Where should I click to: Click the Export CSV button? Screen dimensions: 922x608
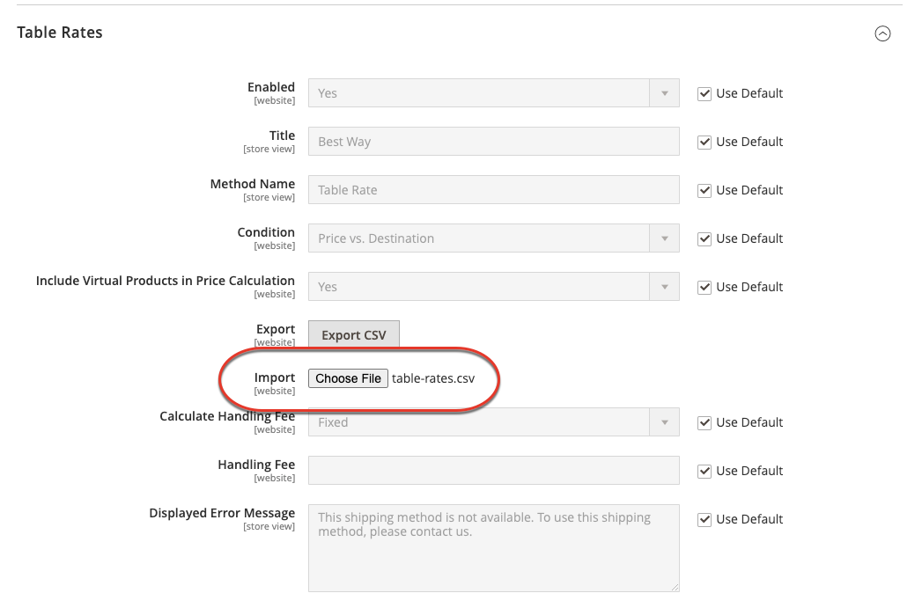pos(354,335)
